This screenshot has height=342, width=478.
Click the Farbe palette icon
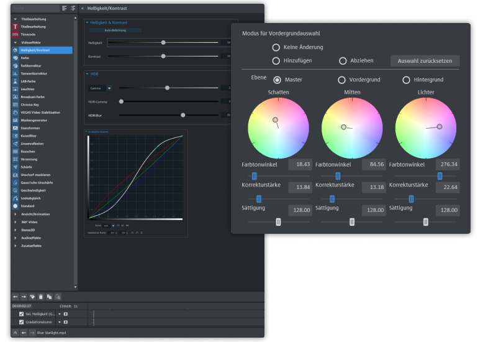pyautogui.click(x=16, y=58)
